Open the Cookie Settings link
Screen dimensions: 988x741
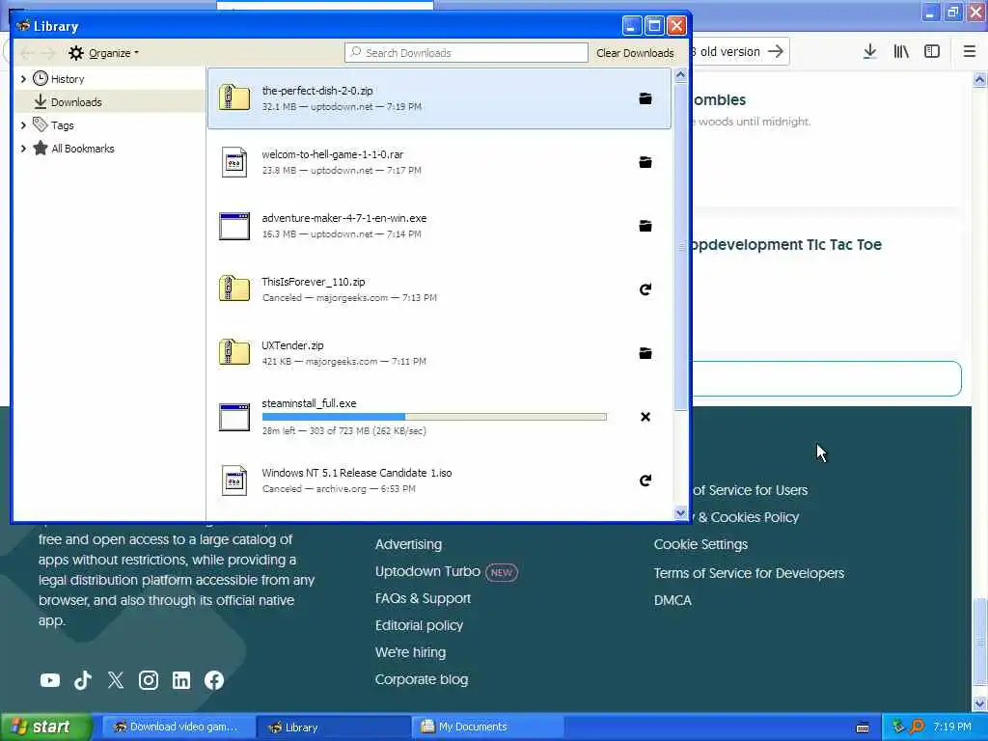700,544
